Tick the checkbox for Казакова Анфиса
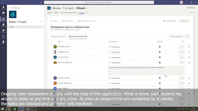Viewport: 198px width, 111px height. (x=51, y=78)
